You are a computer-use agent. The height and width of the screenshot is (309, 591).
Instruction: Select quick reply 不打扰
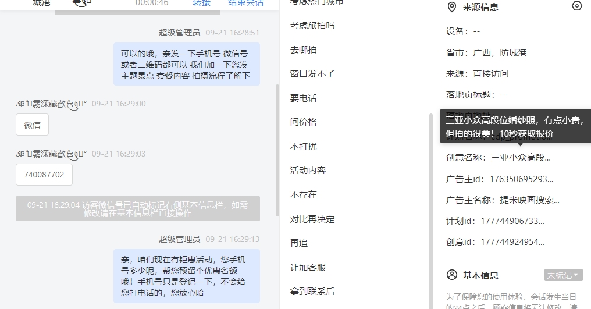303,147
